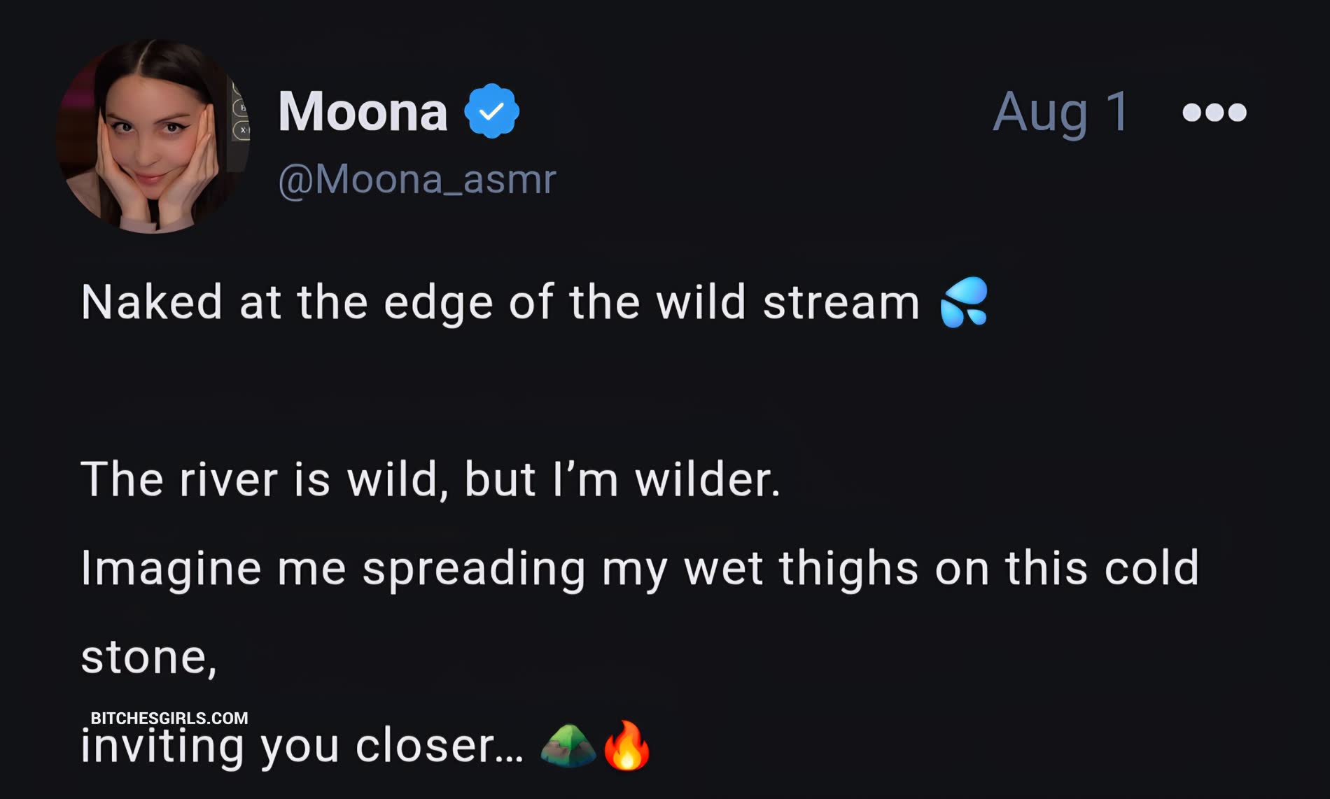Screen dimensions: 1330x799
Task: Click the line starting with "Imagine me"
Action: (x=639, y=567)
